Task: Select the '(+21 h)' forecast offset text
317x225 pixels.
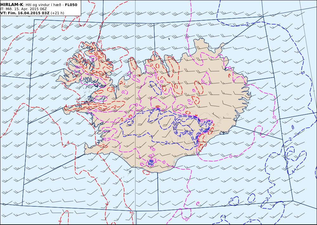Action: tap(57, 13)
